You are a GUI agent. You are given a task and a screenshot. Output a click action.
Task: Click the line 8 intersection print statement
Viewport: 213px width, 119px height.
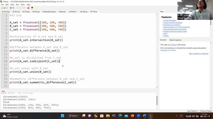36,40
